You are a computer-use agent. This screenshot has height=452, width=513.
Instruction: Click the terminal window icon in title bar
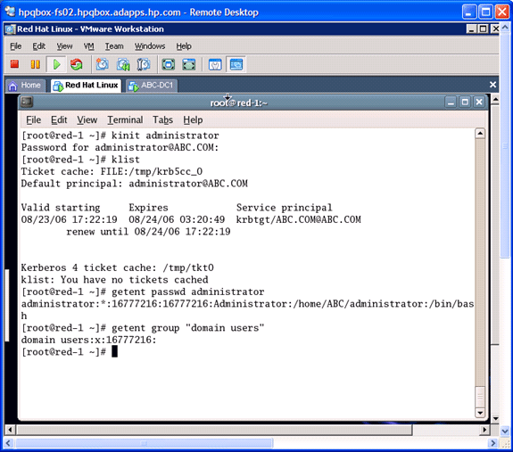27,103
